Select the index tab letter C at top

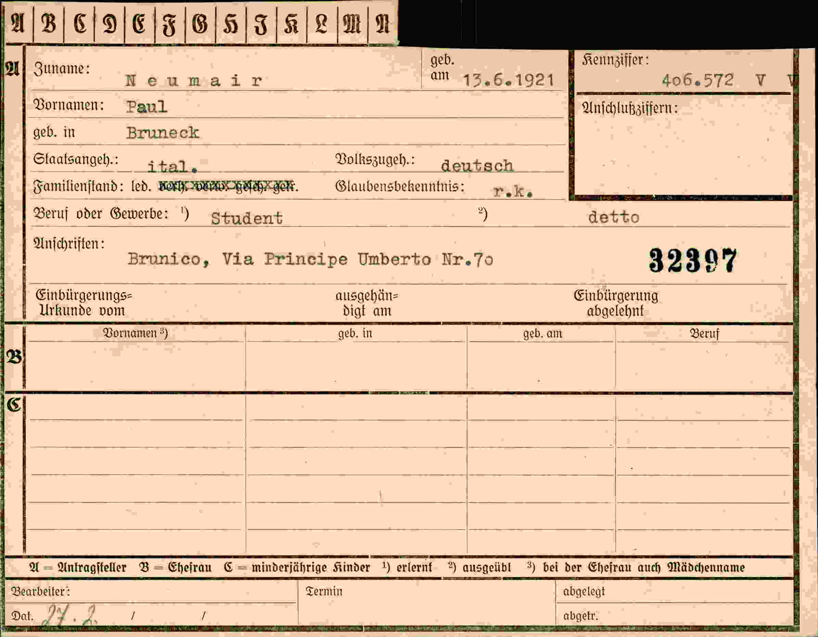[80, 23]
